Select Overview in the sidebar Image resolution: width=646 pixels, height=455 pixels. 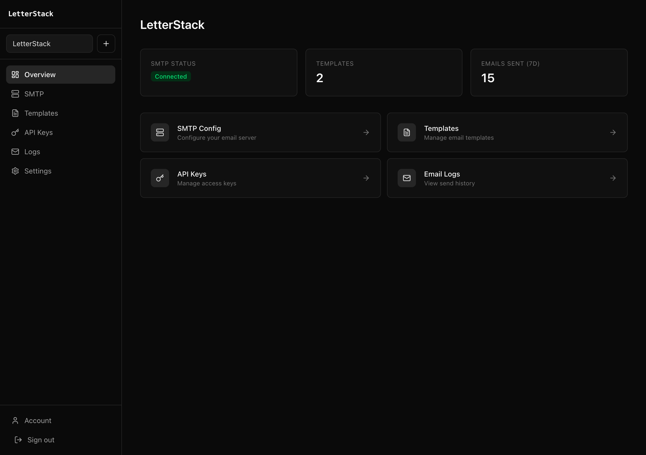(60, 75)
